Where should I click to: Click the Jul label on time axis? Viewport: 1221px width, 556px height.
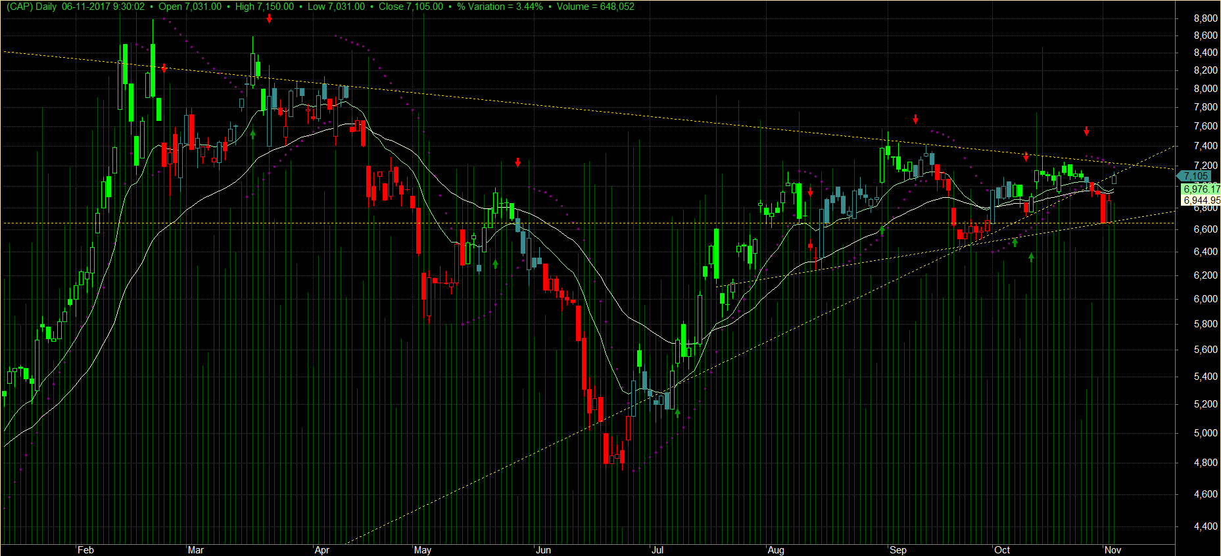658,550
